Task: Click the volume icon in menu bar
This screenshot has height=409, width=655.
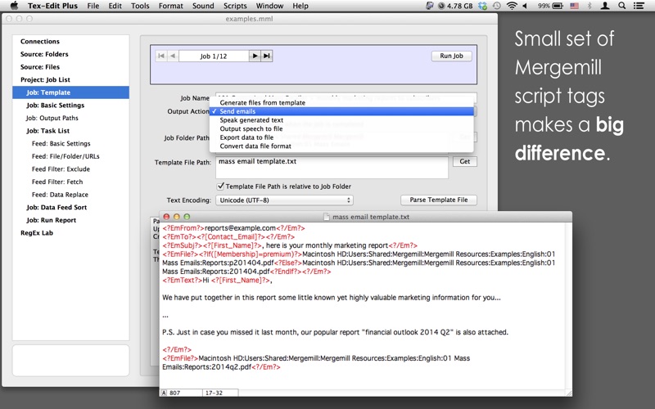Action: [525, 6]
